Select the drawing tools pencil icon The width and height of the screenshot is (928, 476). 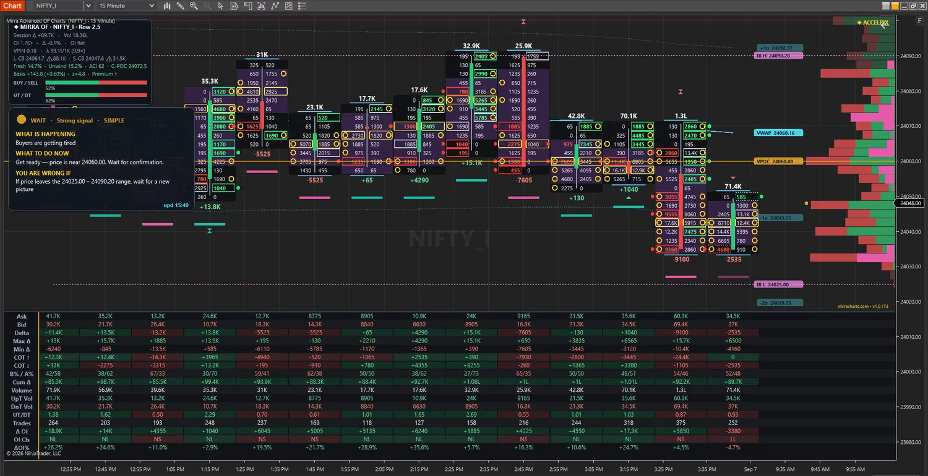tap(180, 6)
